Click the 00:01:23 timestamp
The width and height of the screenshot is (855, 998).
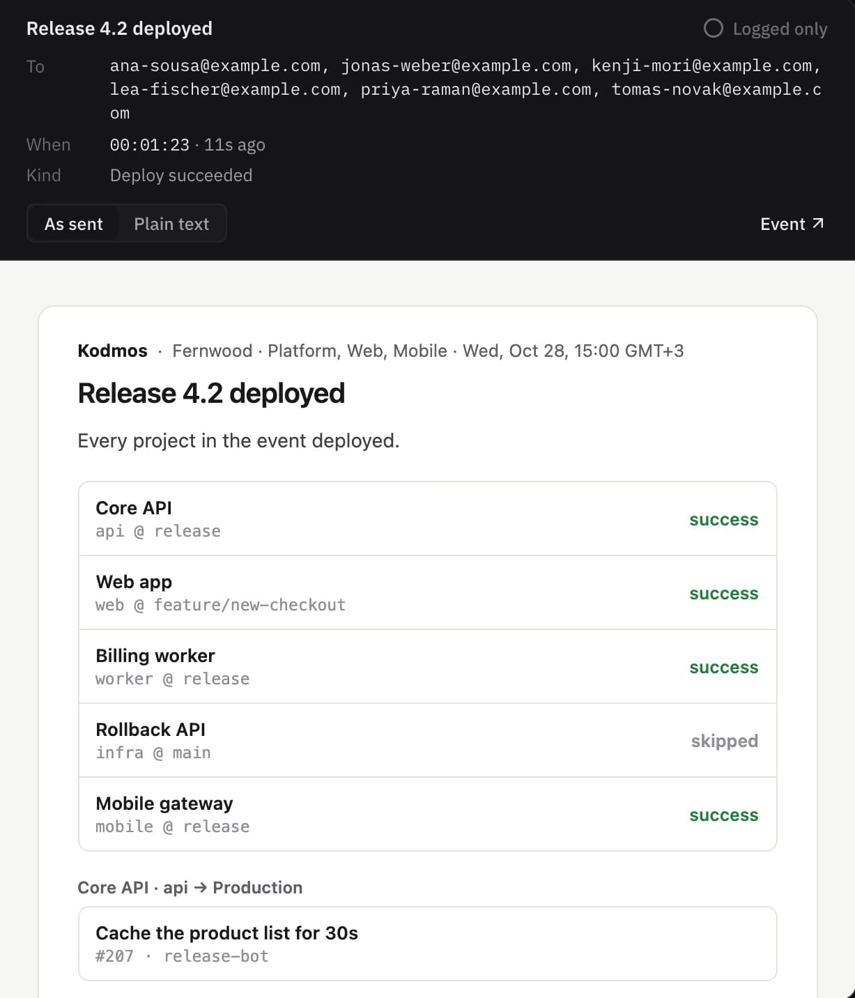150,145
